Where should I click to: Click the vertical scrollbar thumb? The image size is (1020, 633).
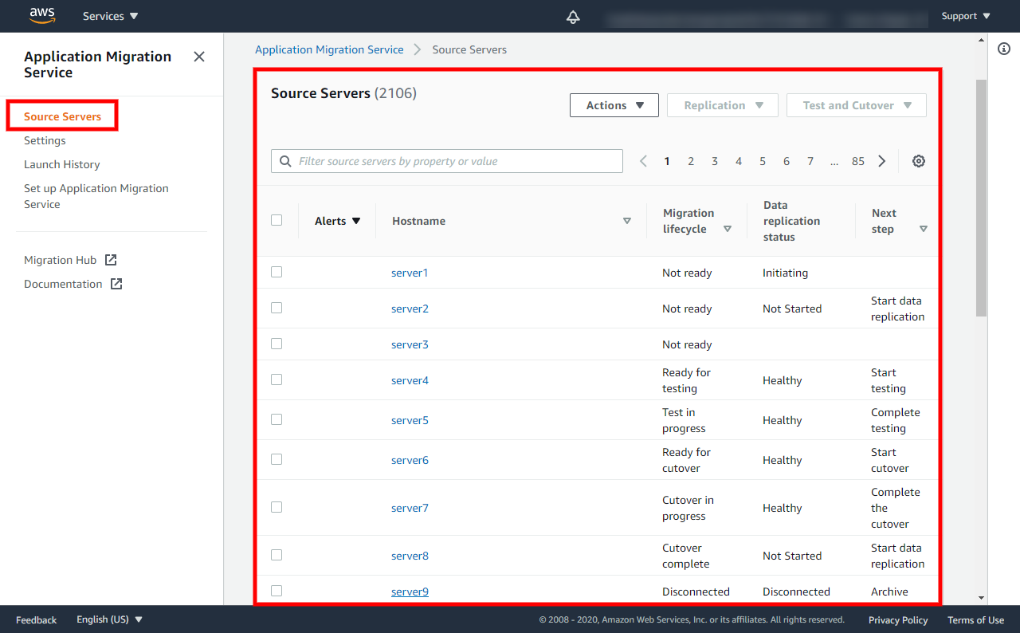pos(981,198)
